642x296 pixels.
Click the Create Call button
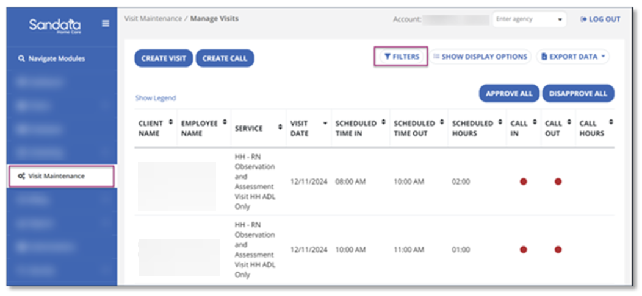click(225, 58)
